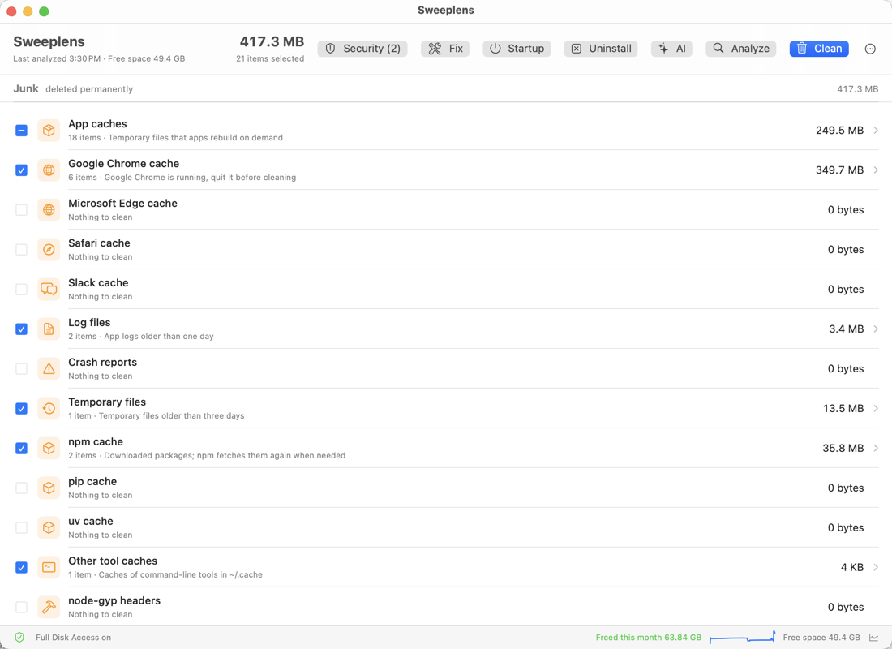Uncheck the Other tool caches checkbox
892x649 pixels.
(21, 567)
